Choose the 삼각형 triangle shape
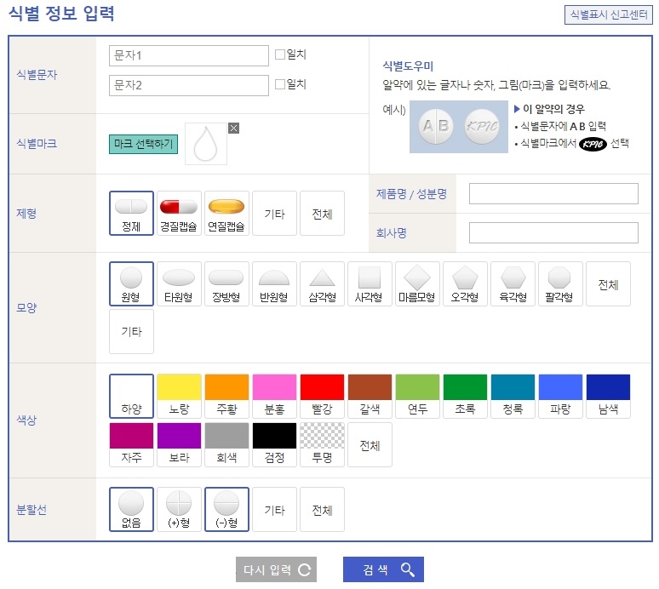The height and width of the screenshot is (589, 659). tap(322, 283)
